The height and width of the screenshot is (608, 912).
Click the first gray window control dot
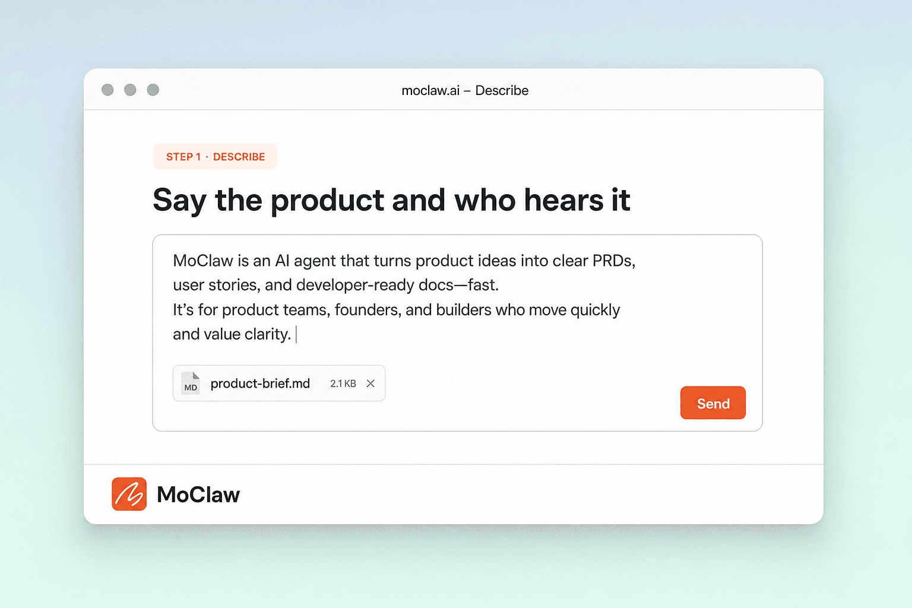(x=107, y=90)
